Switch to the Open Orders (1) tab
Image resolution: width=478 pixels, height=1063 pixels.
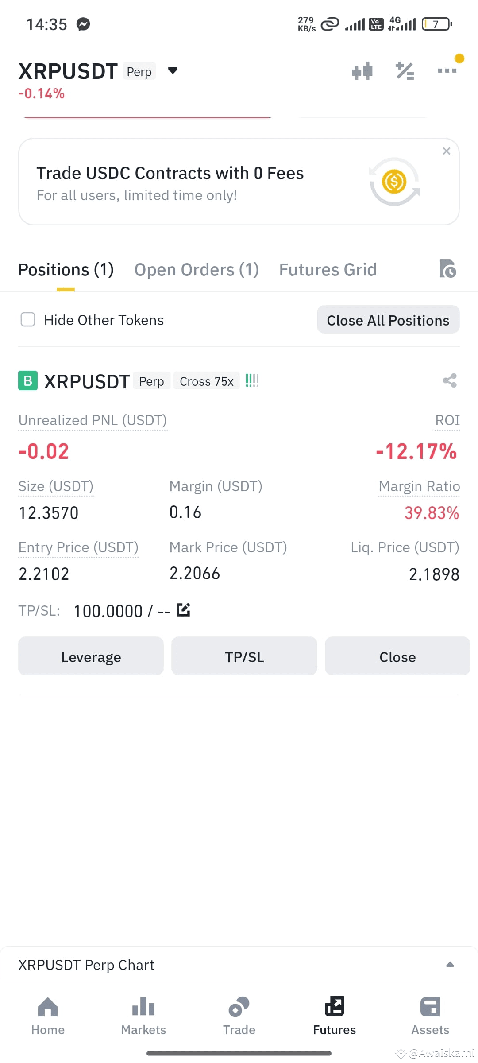coord(197,270)
